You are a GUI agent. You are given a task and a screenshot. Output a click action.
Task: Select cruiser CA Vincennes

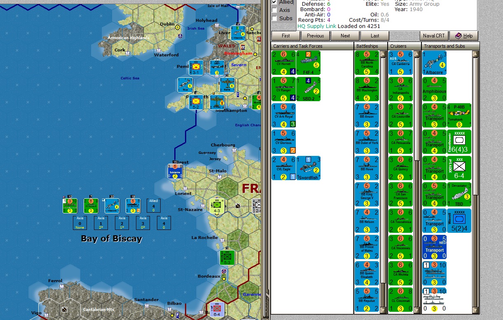click(x=400, y=247)
